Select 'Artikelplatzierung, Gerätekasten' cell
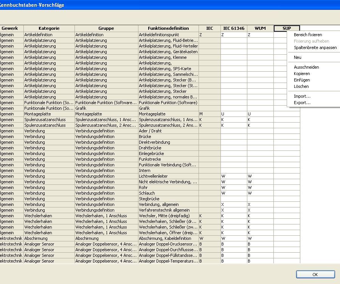340x284 pixels. click(168, 52)
